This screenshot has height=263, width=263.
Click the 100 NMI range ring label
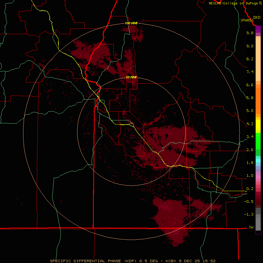pos(131,23)
